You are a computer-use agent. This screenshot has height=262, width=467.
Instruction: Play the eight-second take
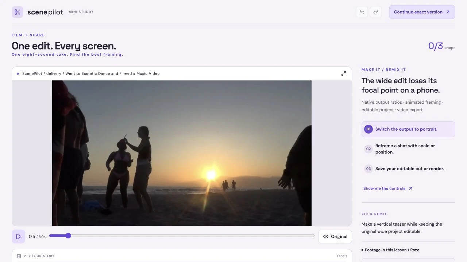tap(19, 237)
